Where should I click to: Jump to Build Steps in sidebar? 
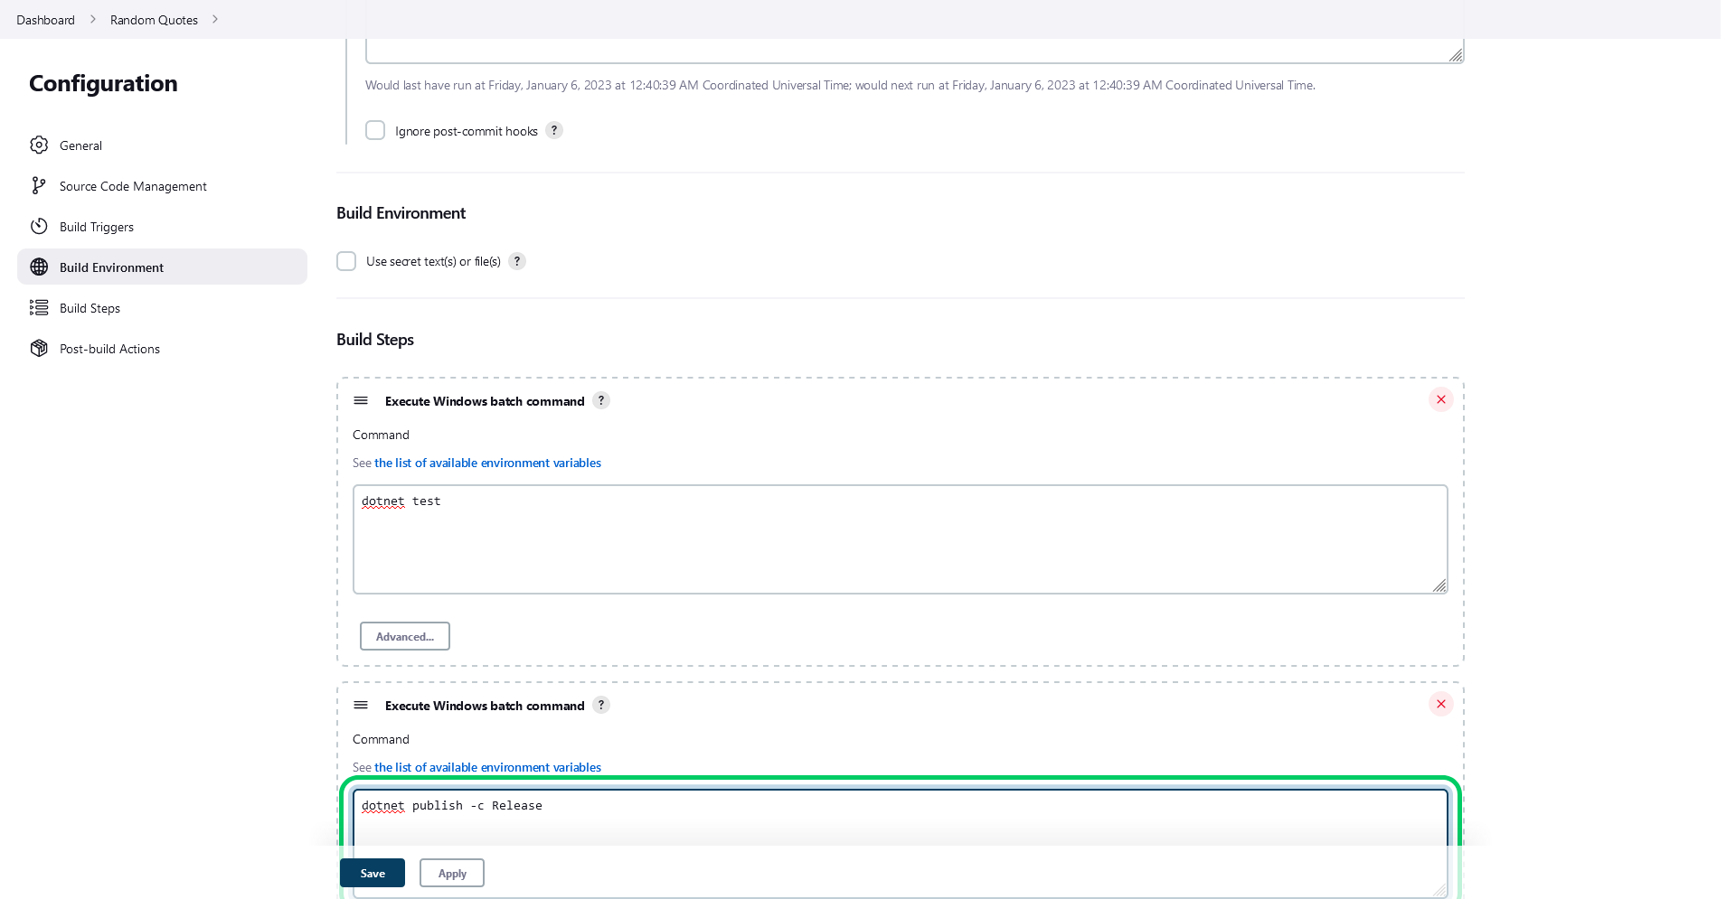coord(162,307)
